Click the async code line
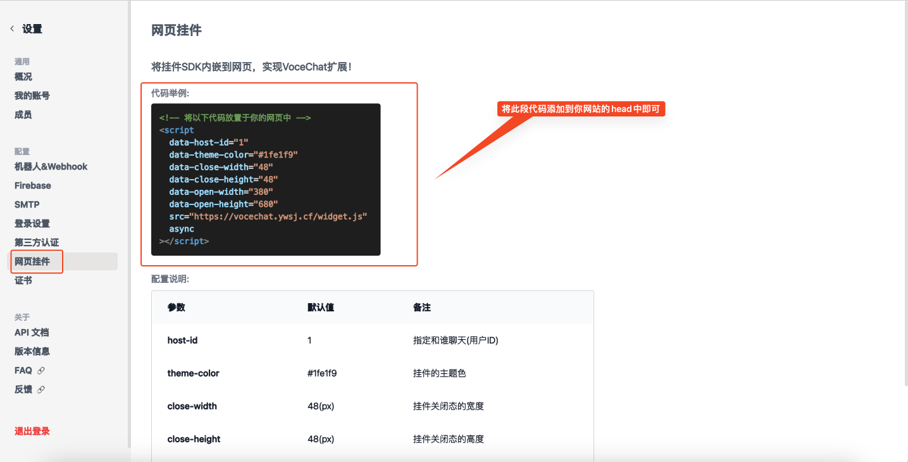908x462 pixels. pos(182,228)
